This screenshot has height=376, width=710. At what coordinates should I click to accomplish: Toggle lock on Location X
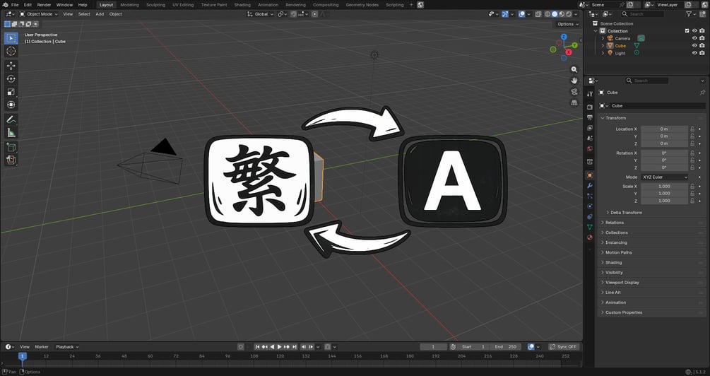pyautogui.click(x=692, y=129)
